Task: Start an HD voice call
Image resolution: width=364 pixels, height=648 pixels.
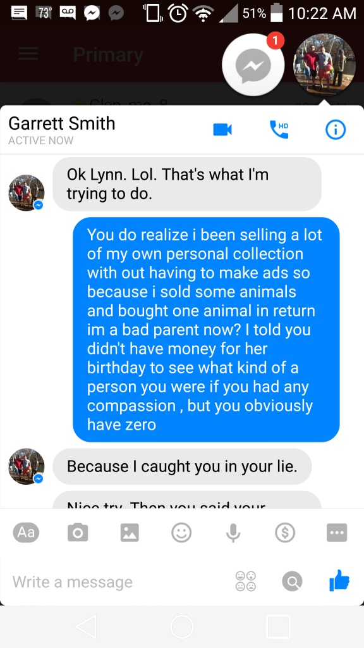Action: click(x=279, y=129)
